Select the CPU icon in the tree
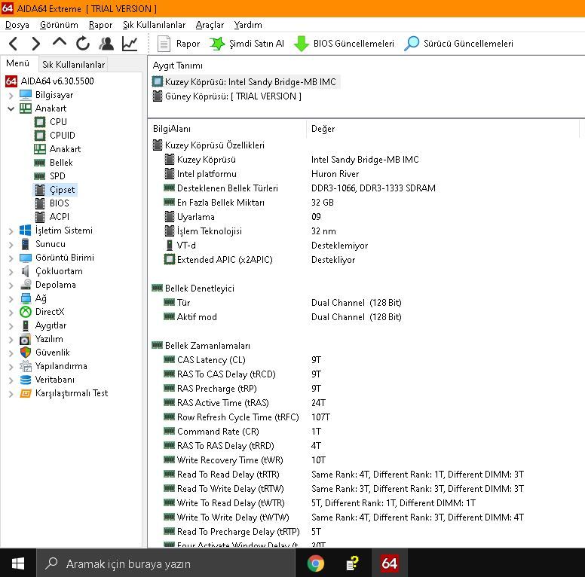Viewport: 585px width, 577px height. [x=40, y=122]
